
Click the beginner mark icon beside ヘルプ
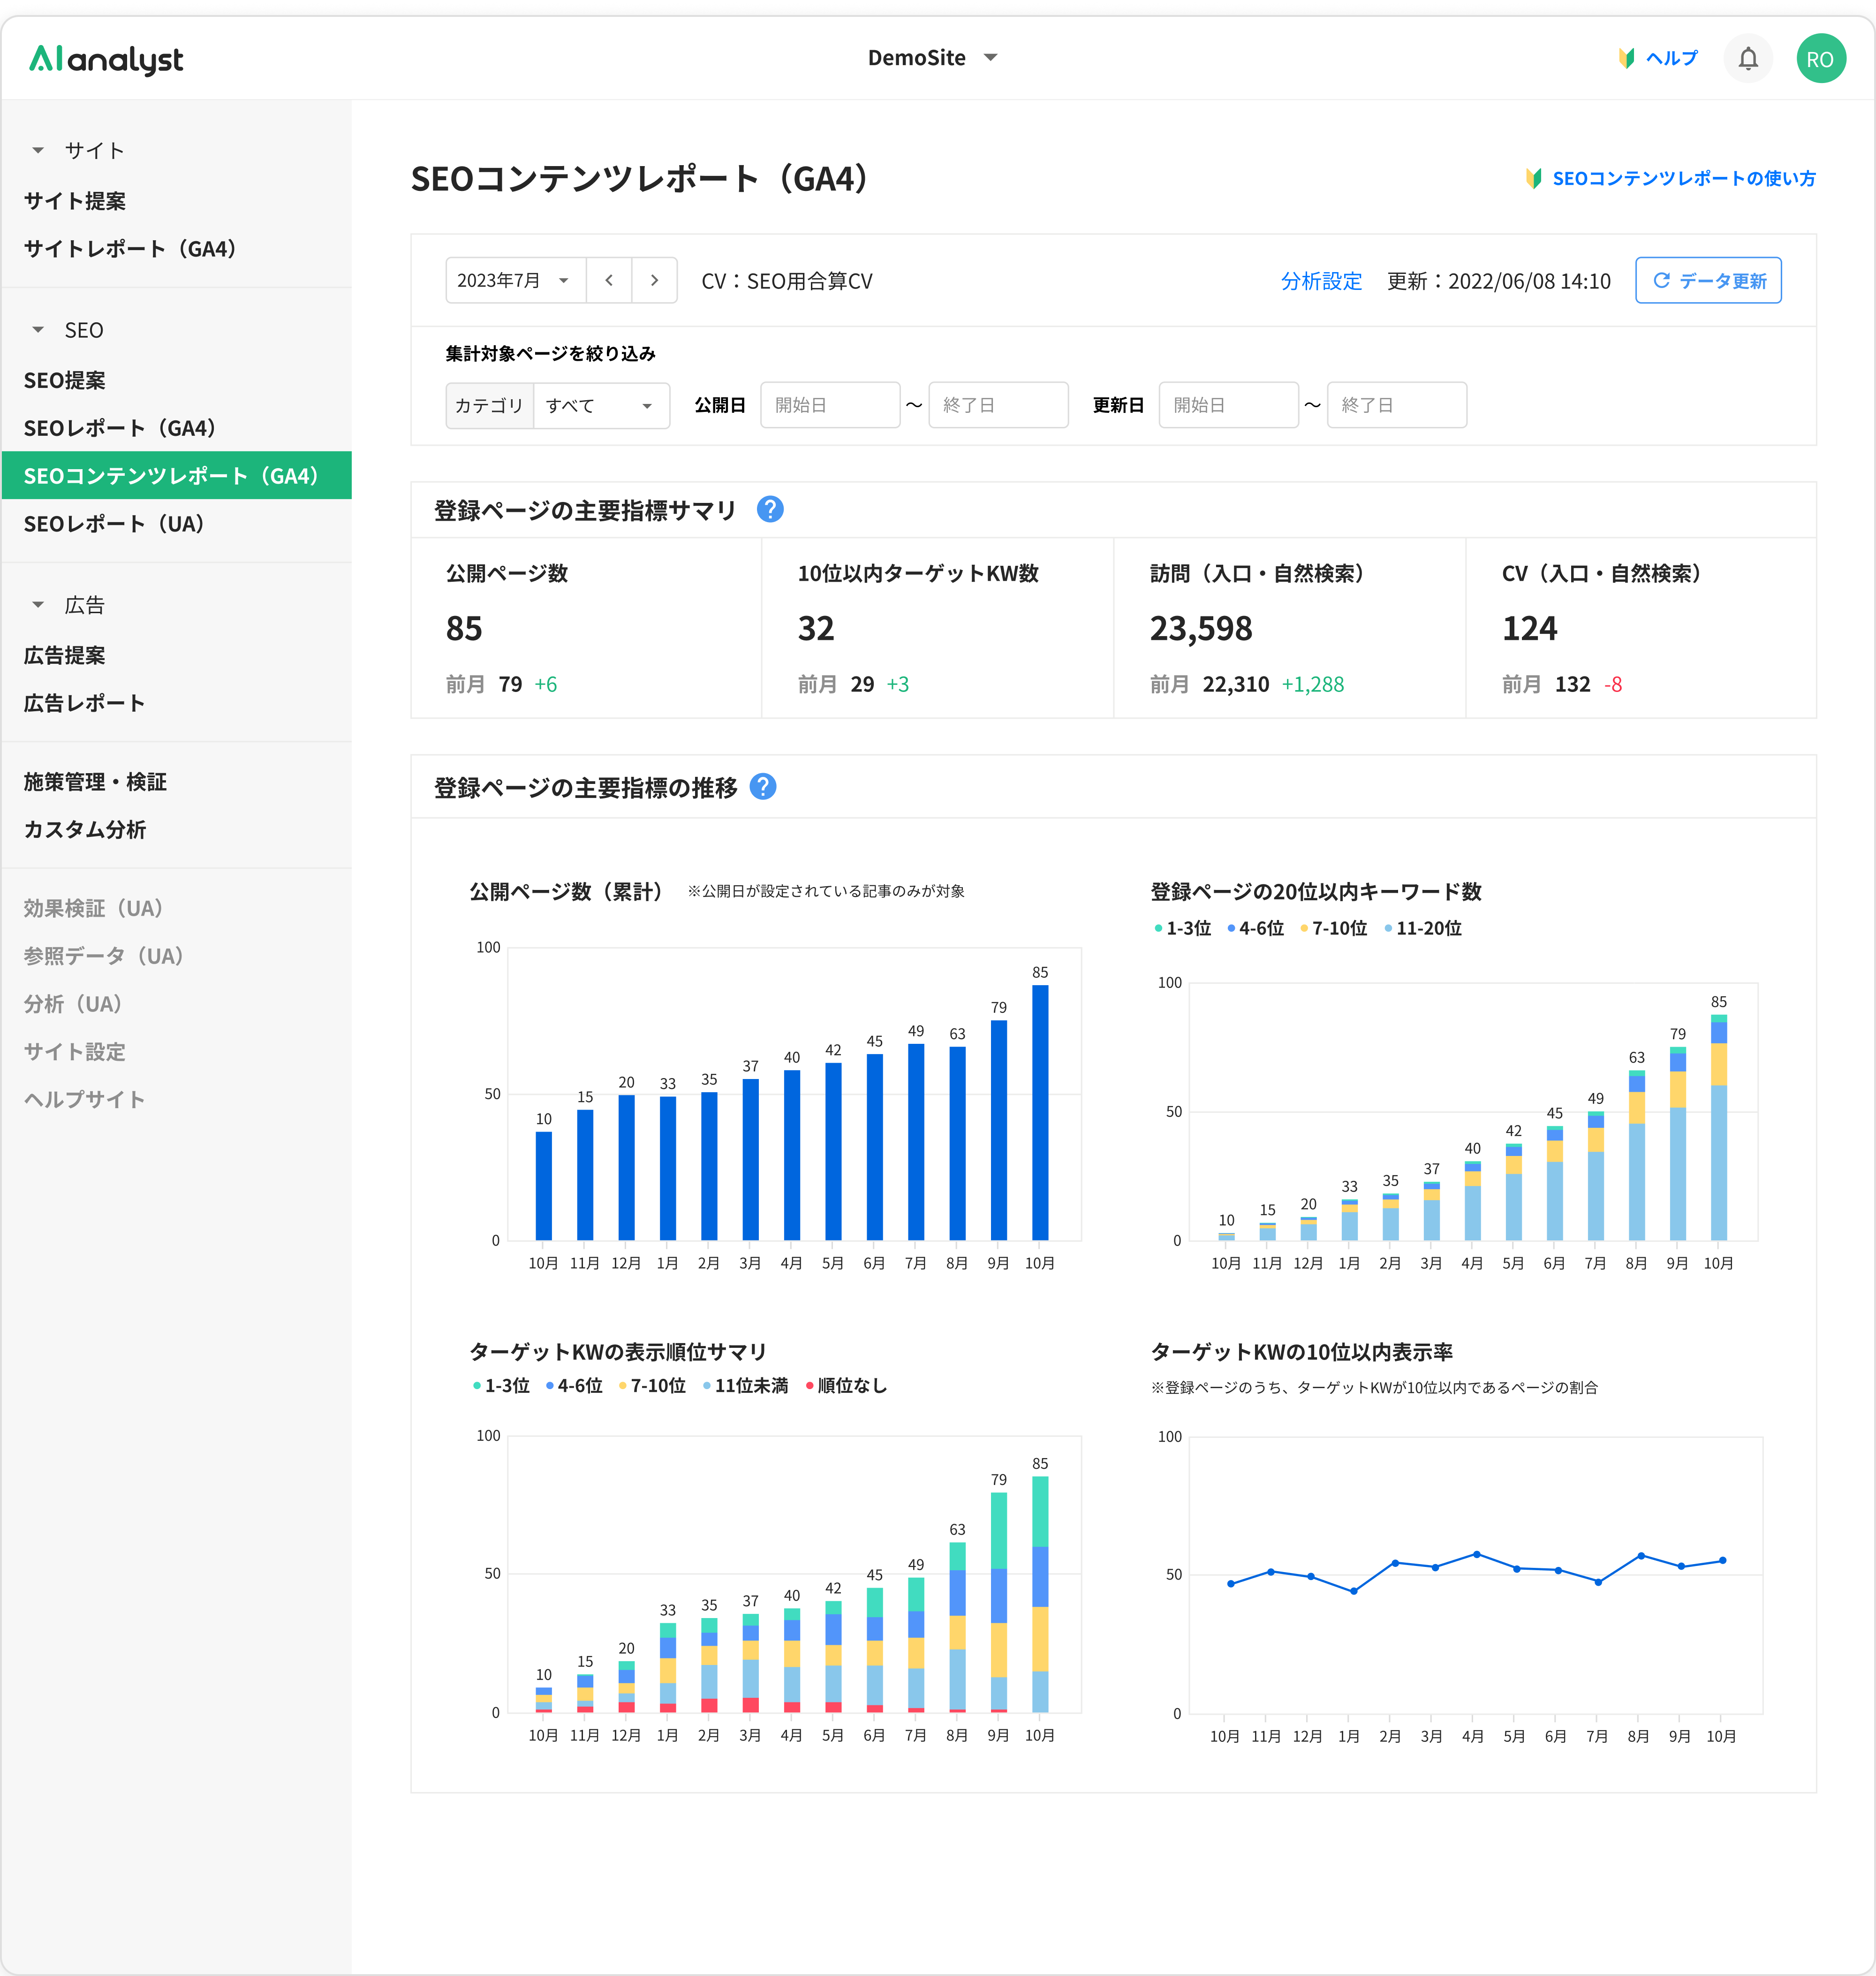pos(1627,58)
